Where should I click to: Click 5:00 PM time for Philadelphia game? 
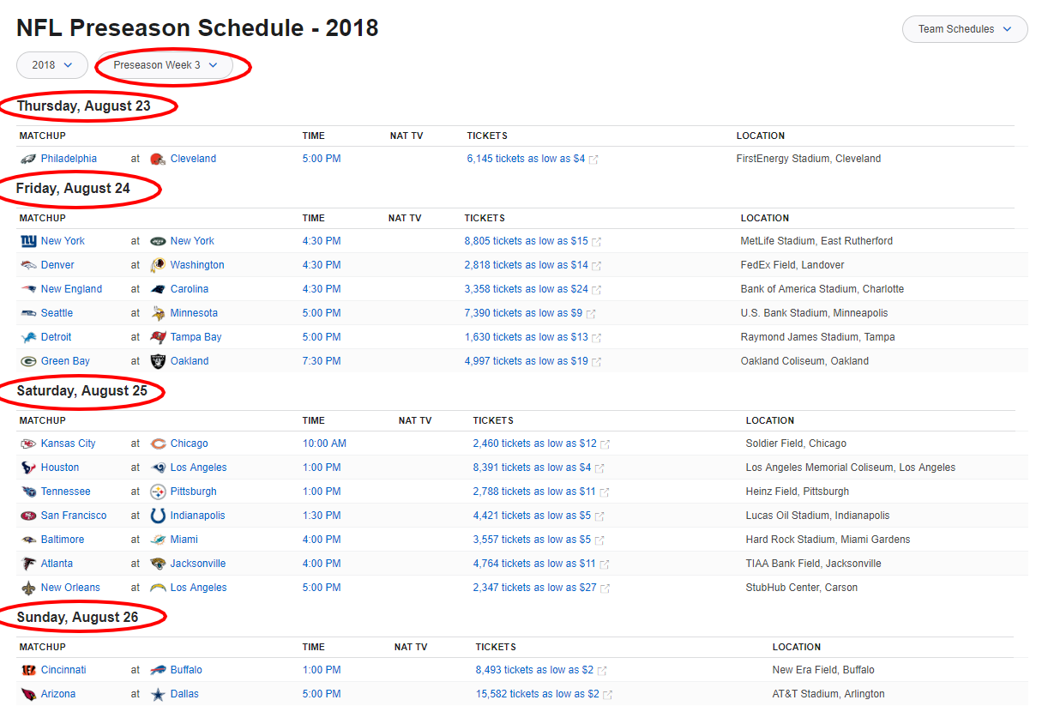click(x=322, y=159)
